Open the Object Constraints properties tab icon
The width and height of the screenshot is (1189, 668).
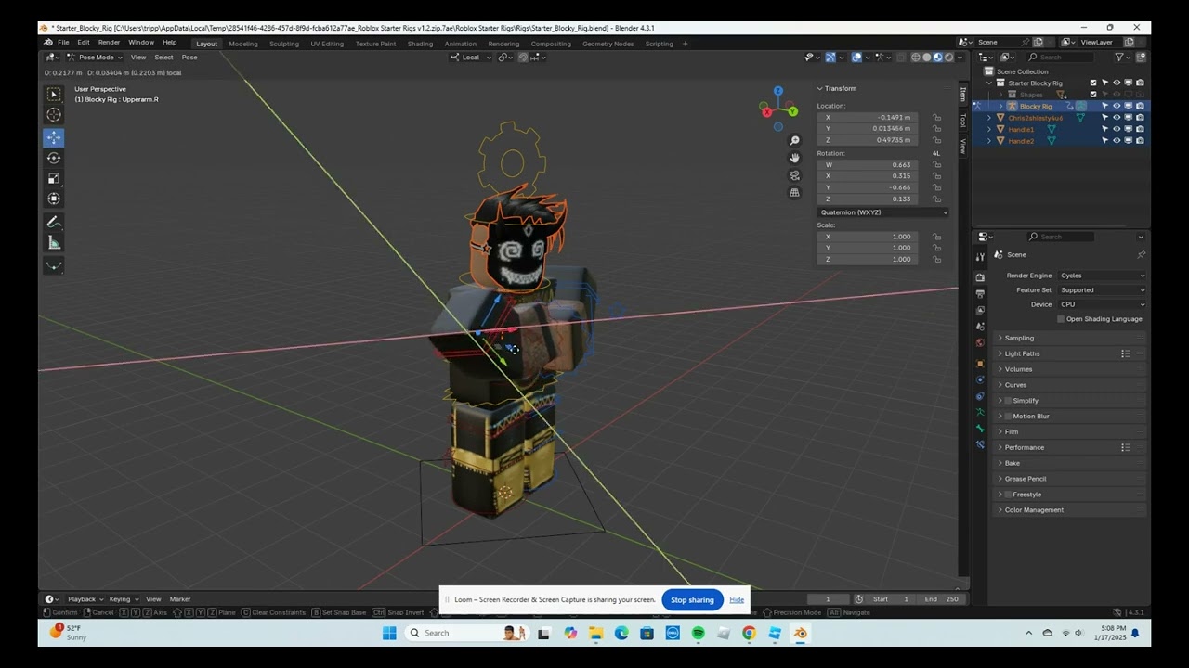point(980,396)
